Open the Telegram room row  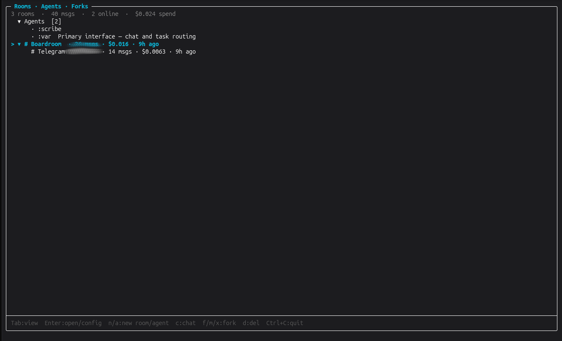(113, 52)
